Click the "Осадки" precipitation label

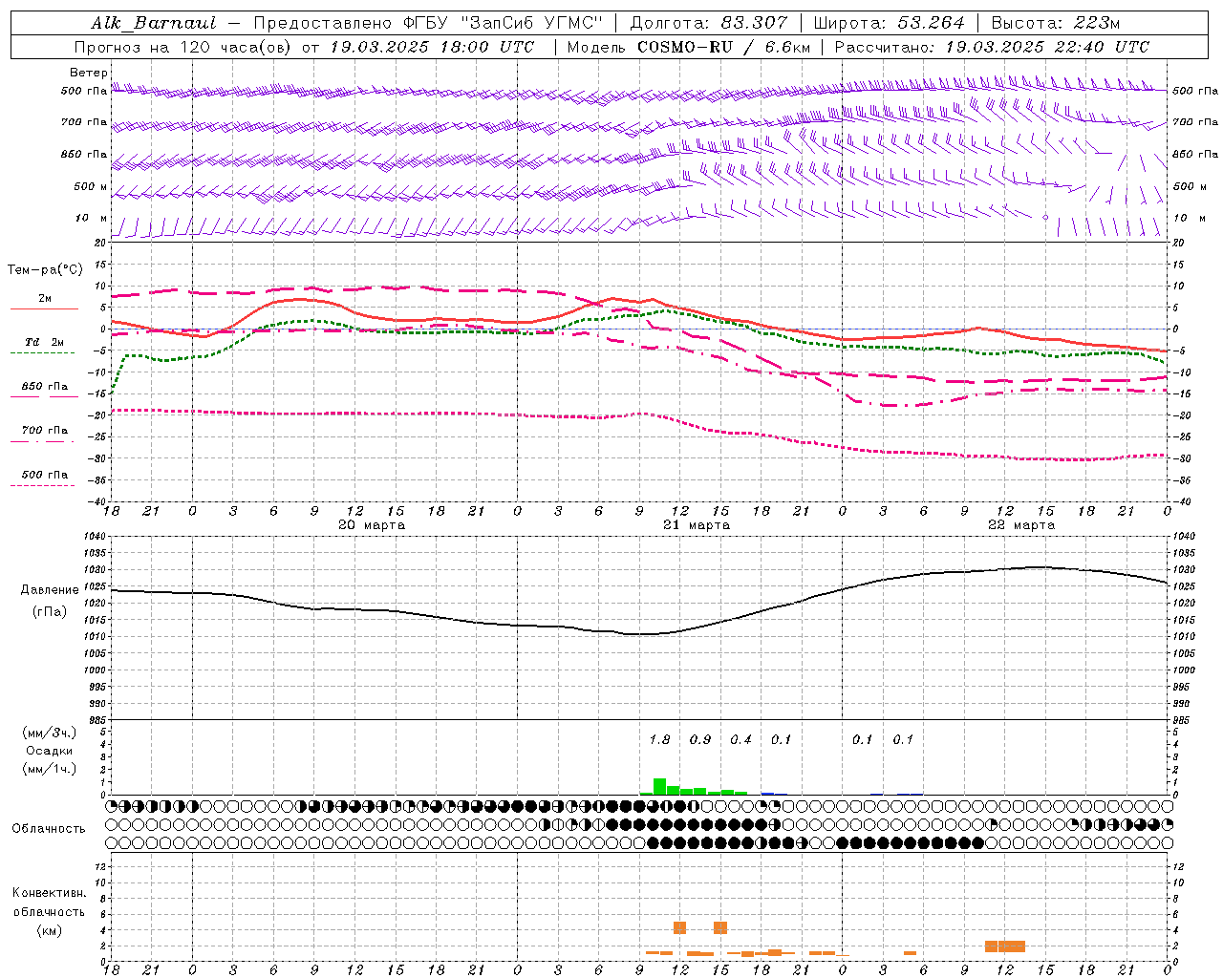tap(50, 751)
